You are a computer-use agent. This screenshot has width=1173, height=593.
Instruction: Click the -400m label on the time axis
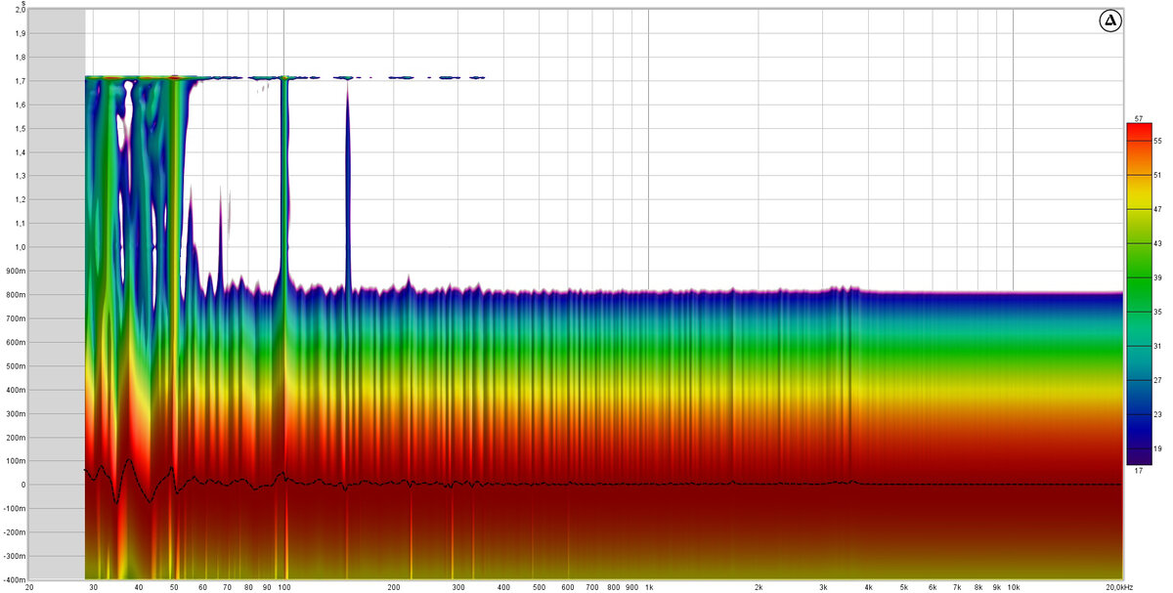coord(14,579)
